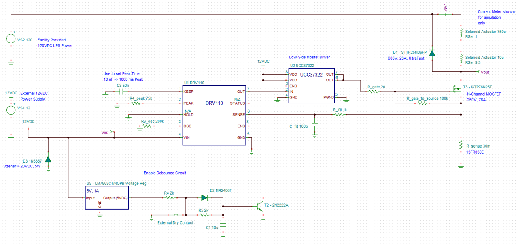Screen dimensions: 518x246
Task: Click the Output (5VDC) label on regulator
Action: point(116,198)
